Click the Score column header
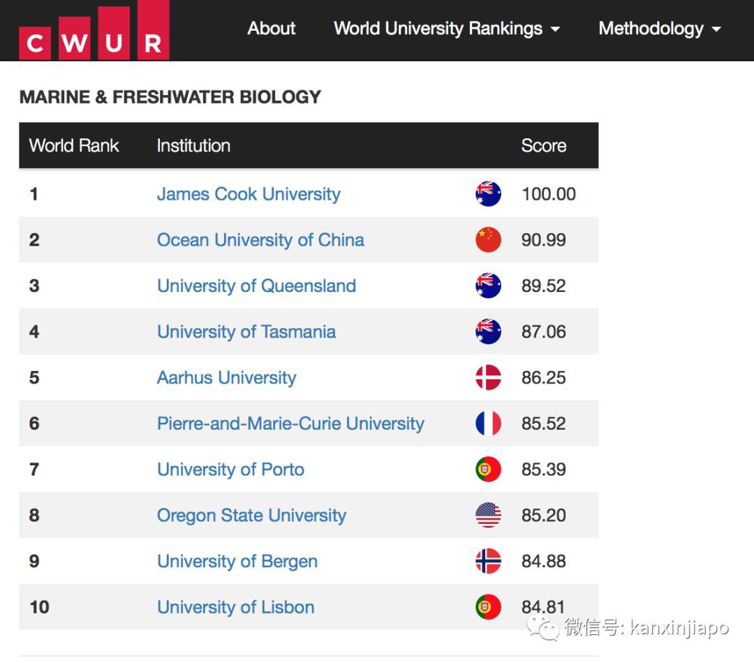The image size is (754, 663). 543,145
